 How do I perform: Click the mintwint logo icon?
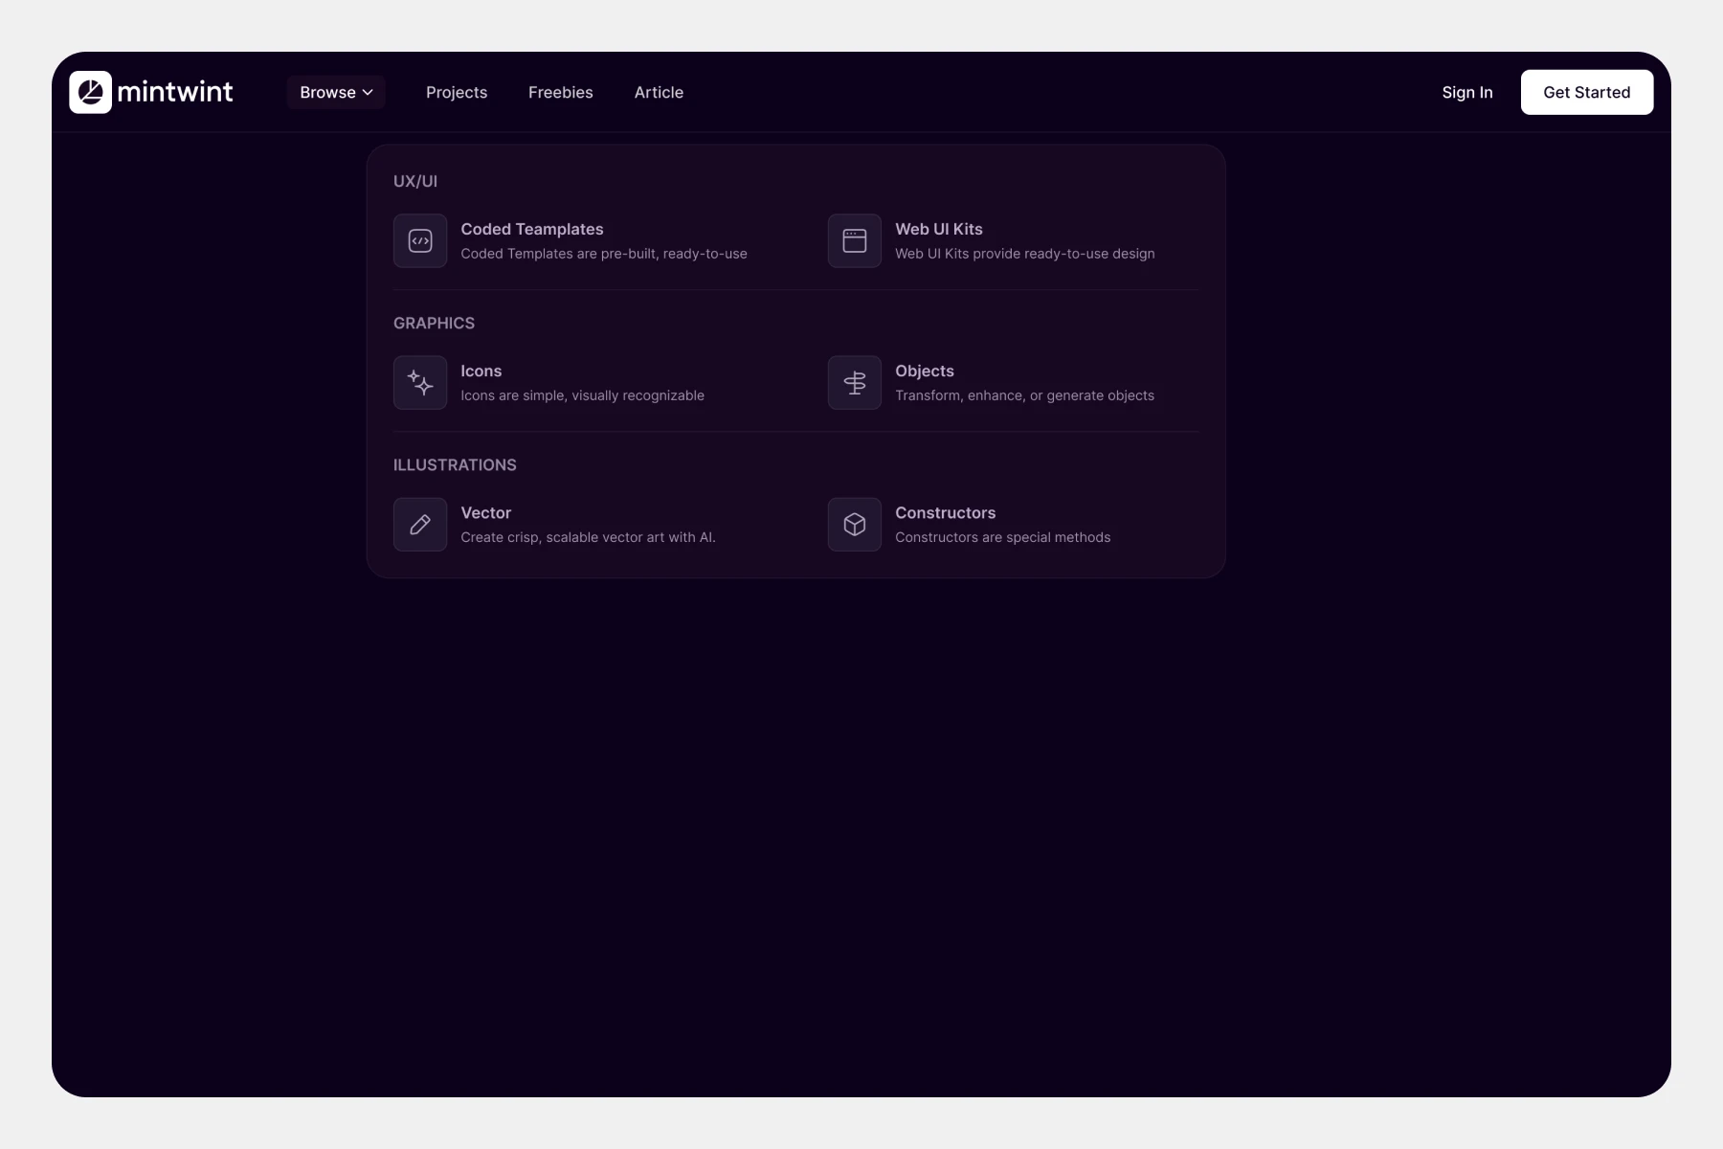(x=91, y=92)
